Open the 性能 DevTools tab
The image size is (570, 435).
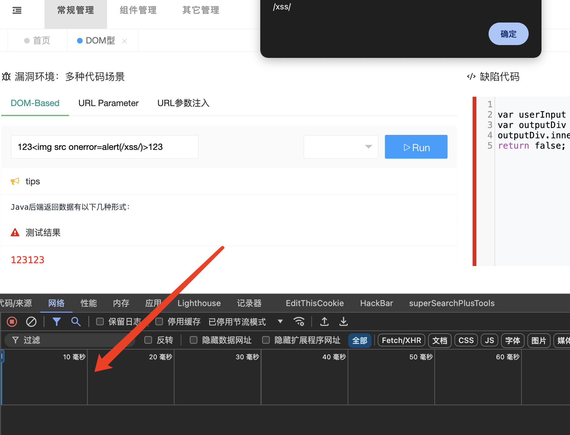tap(89, 303)
